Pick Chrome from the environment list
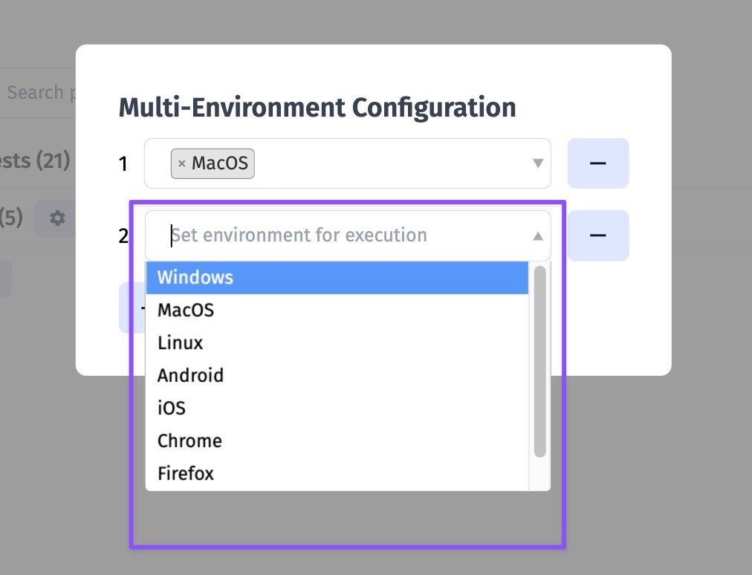The height and width of the screenshot is (575, 752). point(337,441)
